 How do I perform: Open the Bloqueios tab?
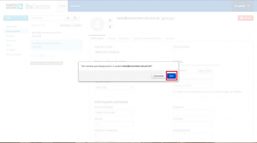(x=124, y=38)
